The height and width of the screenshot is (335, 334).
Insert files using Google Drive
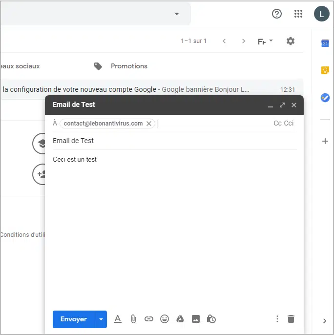click(x=180, y=319)
